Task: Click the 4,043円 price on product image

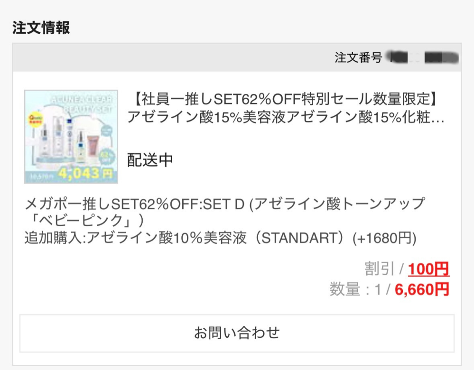Action: click(85, 174)
